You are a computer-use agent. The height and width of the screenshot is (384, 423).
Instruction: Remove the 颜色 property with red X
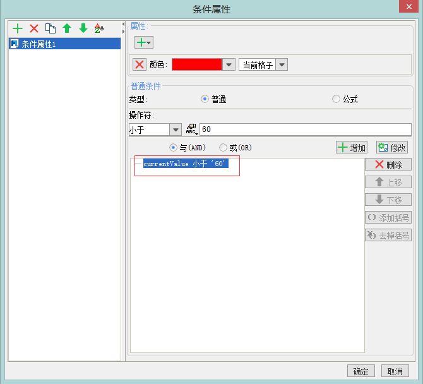[140, 64]
